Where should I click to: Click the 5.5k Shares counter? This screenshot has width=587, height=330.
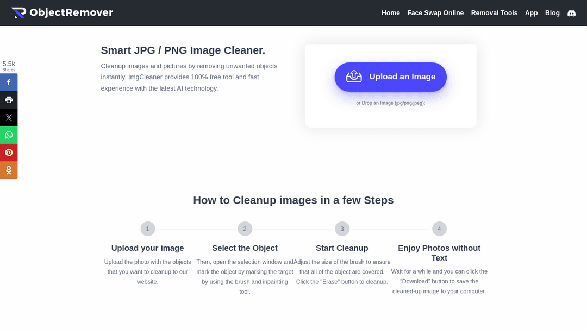[9, 66]
